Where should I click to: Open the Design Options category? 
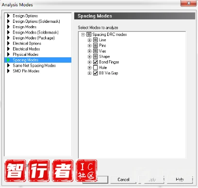tap(25, 16)
